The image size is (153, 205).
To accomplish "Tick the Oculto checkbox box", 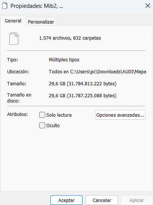I will (42, 125).
